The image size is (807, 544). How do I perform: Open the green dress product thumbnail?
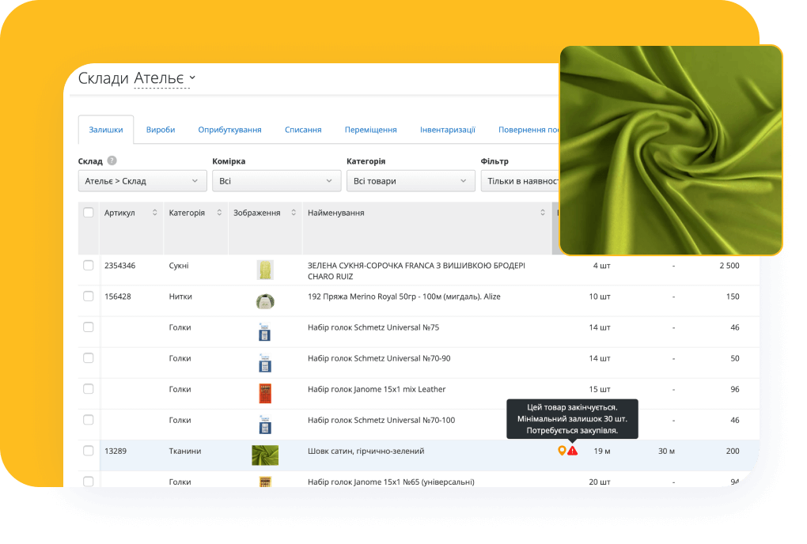(x=265, y=270)
